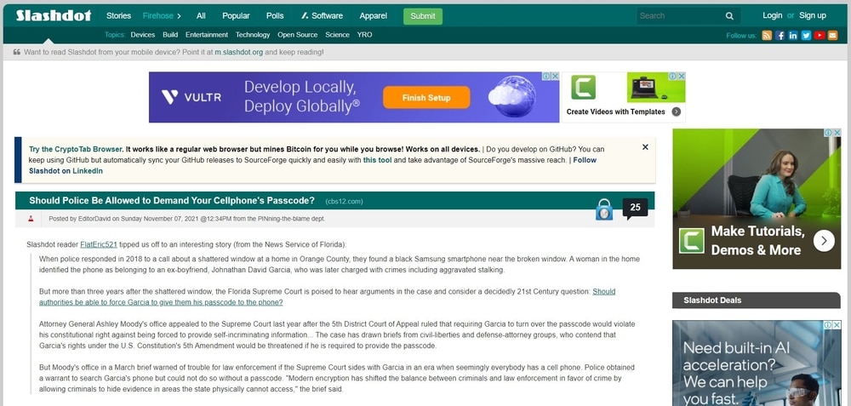The image size is (851, 406).
Task: Close the AI acceleration ad
Action: (837, 324)
